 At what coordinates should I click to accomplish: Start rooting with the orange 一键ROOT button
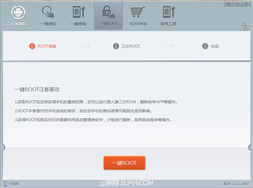tap(124, 163)
